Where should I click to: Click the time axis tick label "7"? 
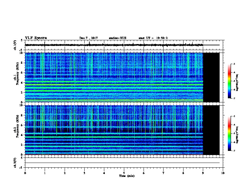pyautogui.click(x=164, y=173)
